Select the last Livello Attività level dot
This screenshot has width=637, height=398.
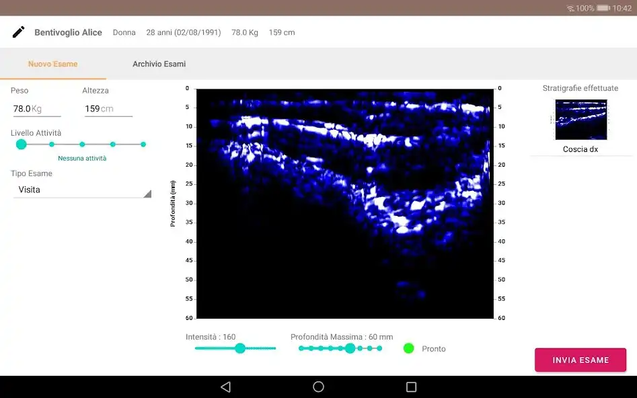[143, 144]
